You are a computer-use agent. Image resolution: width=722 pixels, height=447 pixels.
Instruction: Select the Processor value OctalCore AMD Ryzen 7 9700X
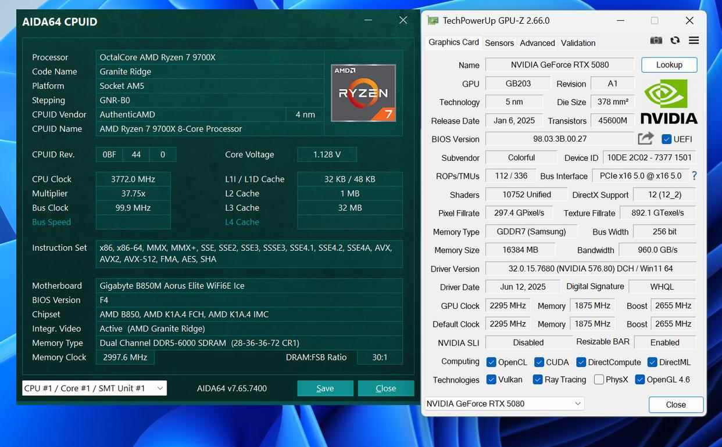[x=210, y=57]
